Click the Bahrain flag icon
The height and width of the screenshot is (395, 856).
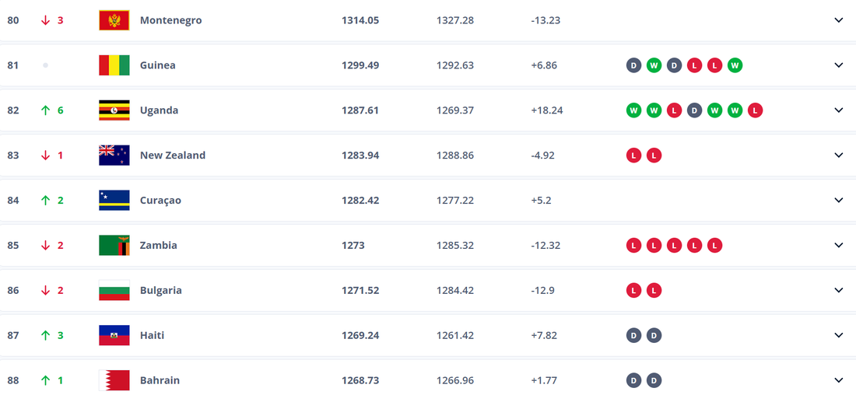[114, 381]
